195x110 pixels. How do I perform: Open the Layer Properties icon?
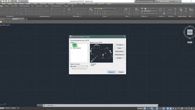coord(91,9)
